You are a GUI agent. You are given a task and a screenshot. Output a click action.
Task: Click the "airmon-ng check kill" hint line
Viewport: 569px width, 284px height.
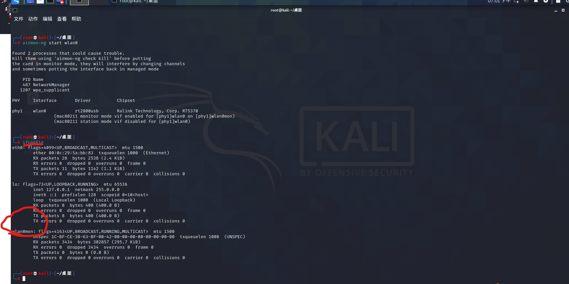(x=82, y=59)
